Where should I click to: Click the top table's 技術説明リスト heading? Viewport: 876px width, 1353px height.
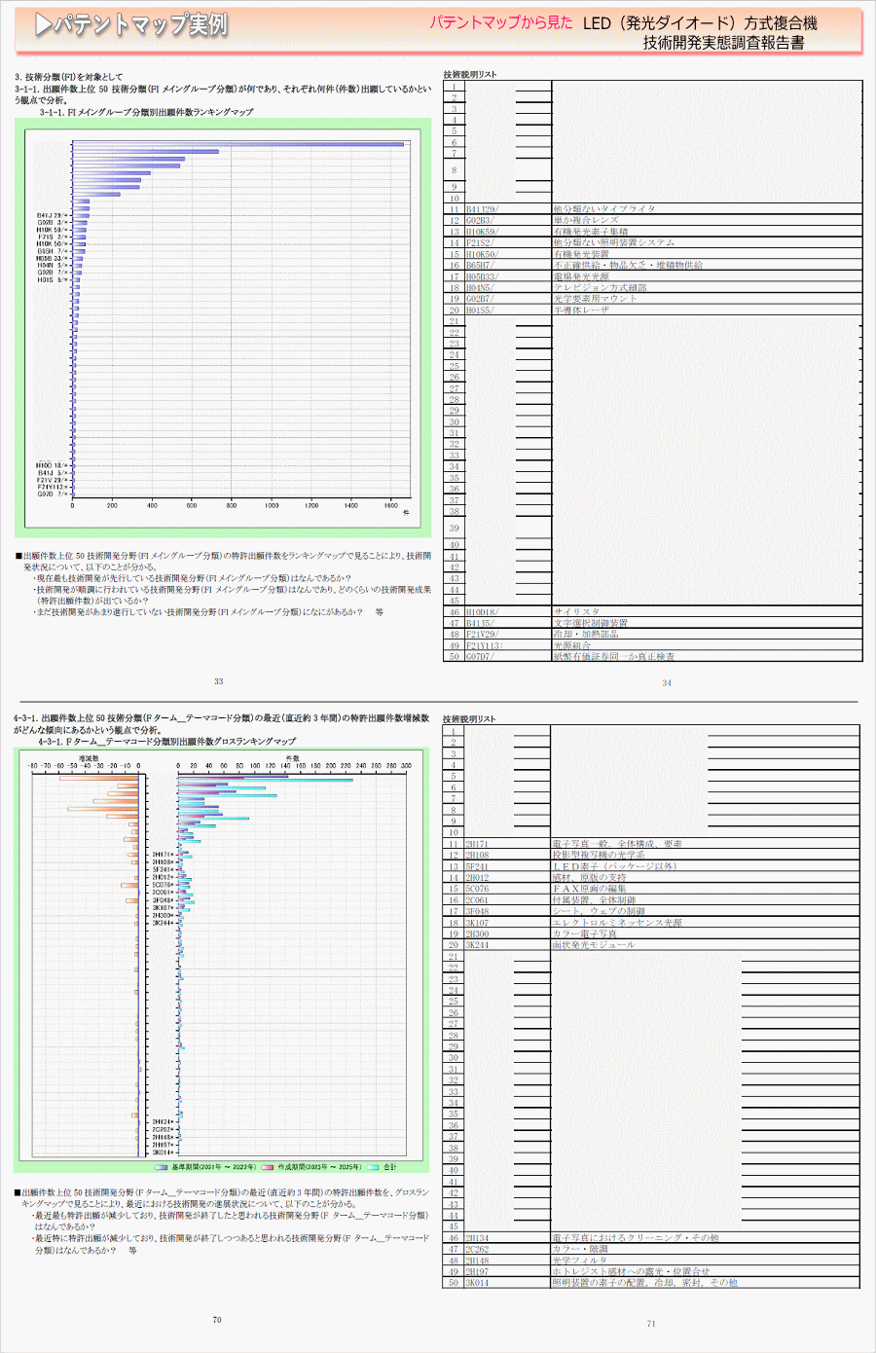click(470, 74)
